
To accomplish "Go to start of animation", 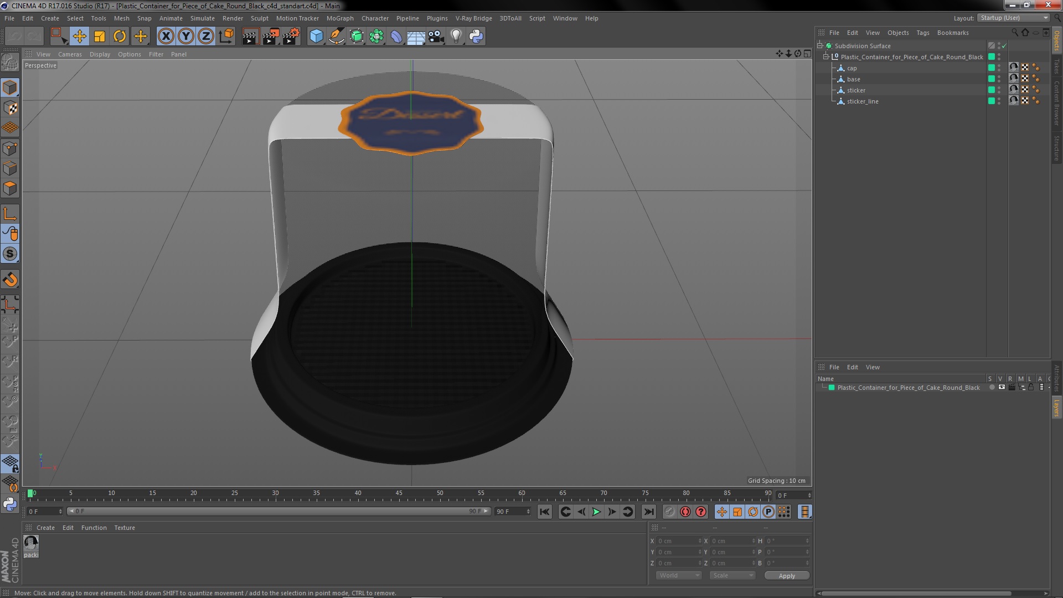I will [545, 512].
